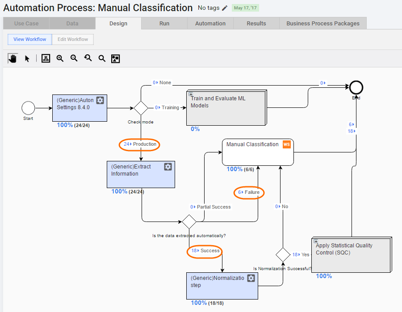Click gear icon on Normalization step node

click(251, 278)
